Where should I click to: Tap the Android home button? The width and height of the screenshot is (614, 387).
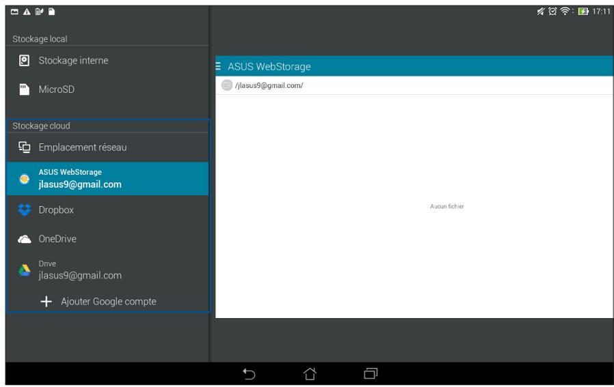coord(310,374)
